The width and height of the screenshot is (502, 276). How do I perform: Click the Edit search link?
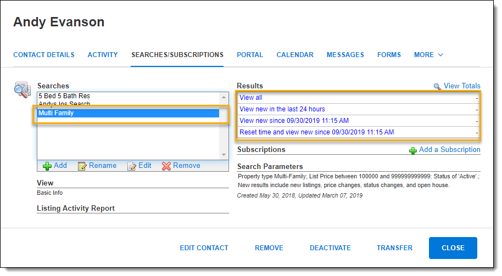coord(144,166)
